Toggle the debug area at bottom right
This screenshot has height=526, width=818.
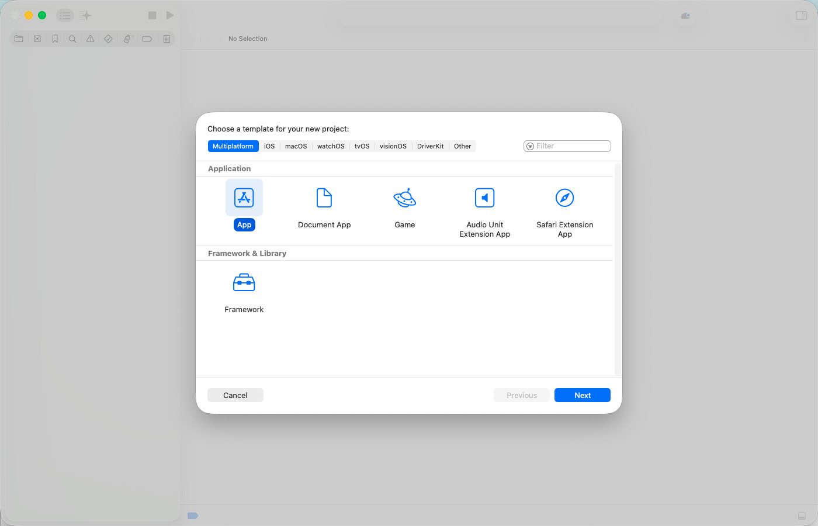(802, 515)
